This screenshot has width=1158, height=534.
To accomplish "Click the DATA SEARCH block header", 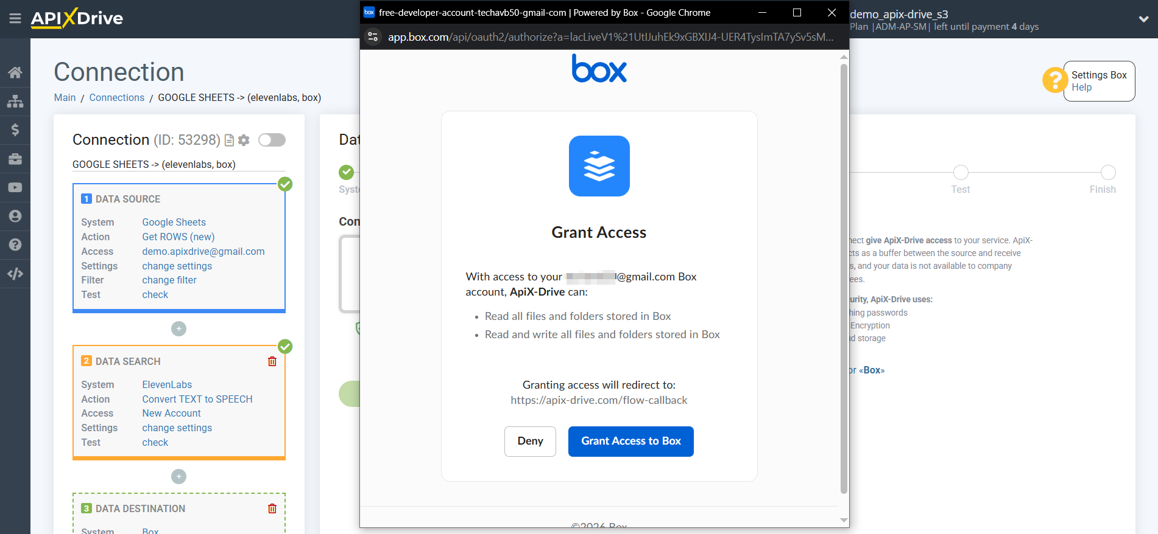I will 128,361.
